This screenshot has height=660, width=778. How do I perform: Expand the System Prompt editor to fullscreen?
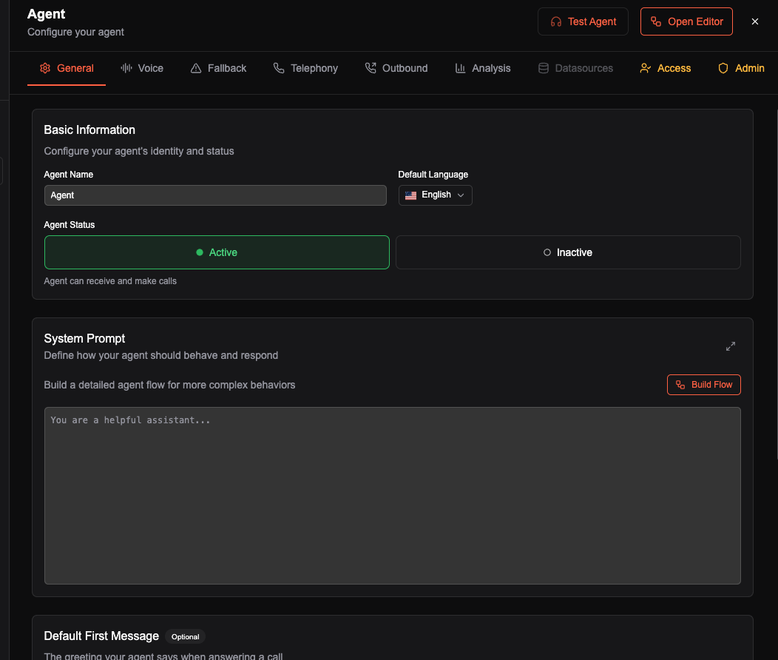point(731,346)
